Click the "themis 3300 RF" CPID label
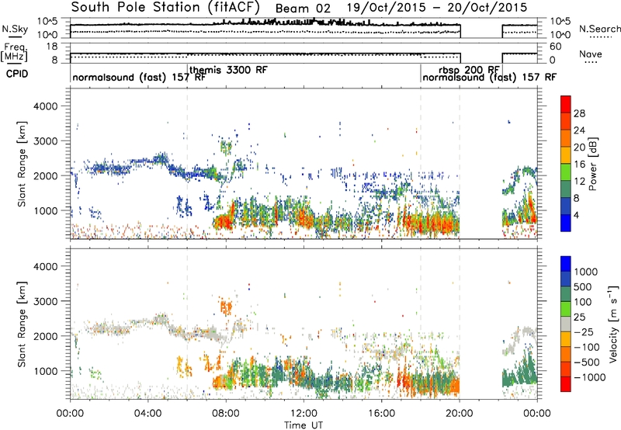Viewport: 621px width, 430px height. 228,70
